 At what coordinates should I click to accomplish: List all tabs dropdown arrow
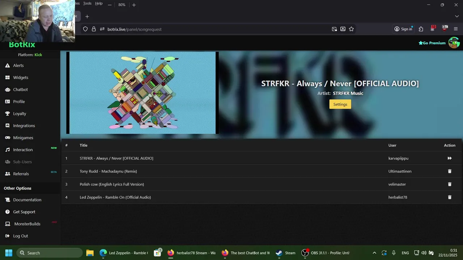coord(457,17)
